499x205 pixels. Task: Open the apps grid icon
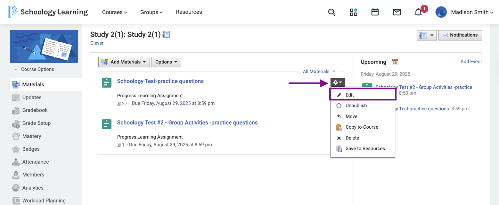tap(354, 12)
